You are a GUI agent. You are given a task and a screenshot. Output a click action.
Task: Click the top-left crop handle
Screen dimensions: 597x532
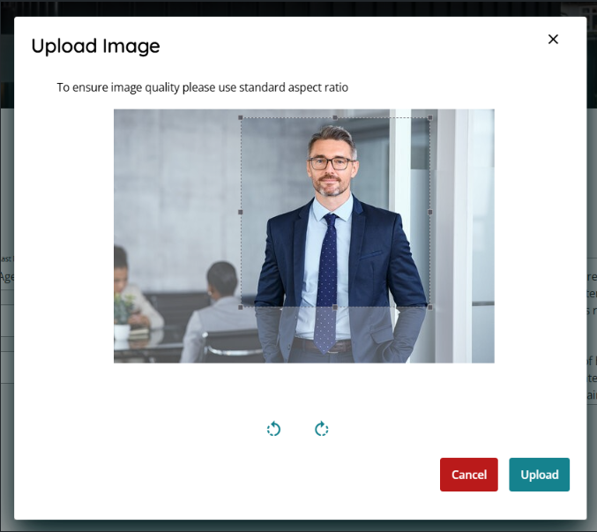[x=242, y=117]
